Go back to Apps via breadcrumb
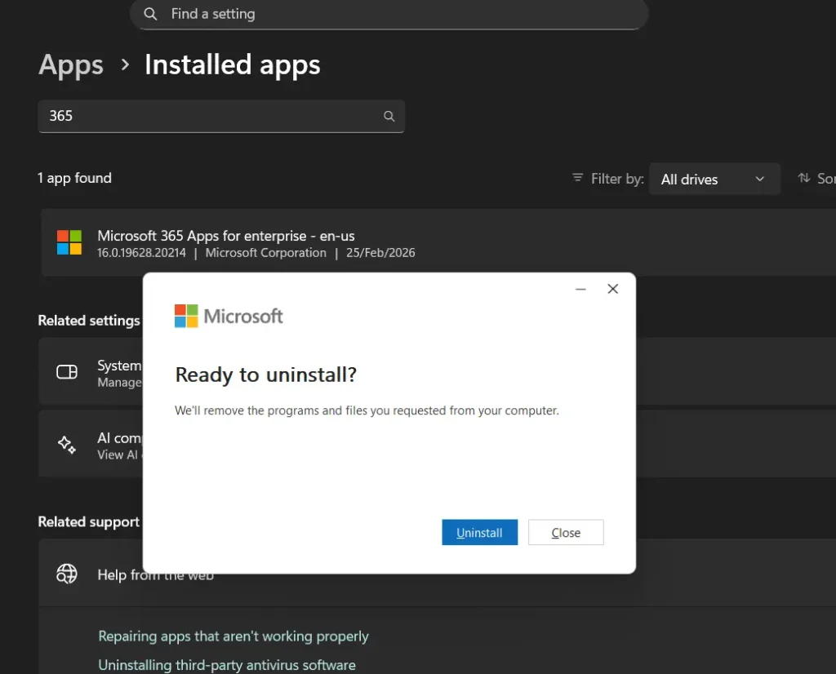 tap(71, 65)
